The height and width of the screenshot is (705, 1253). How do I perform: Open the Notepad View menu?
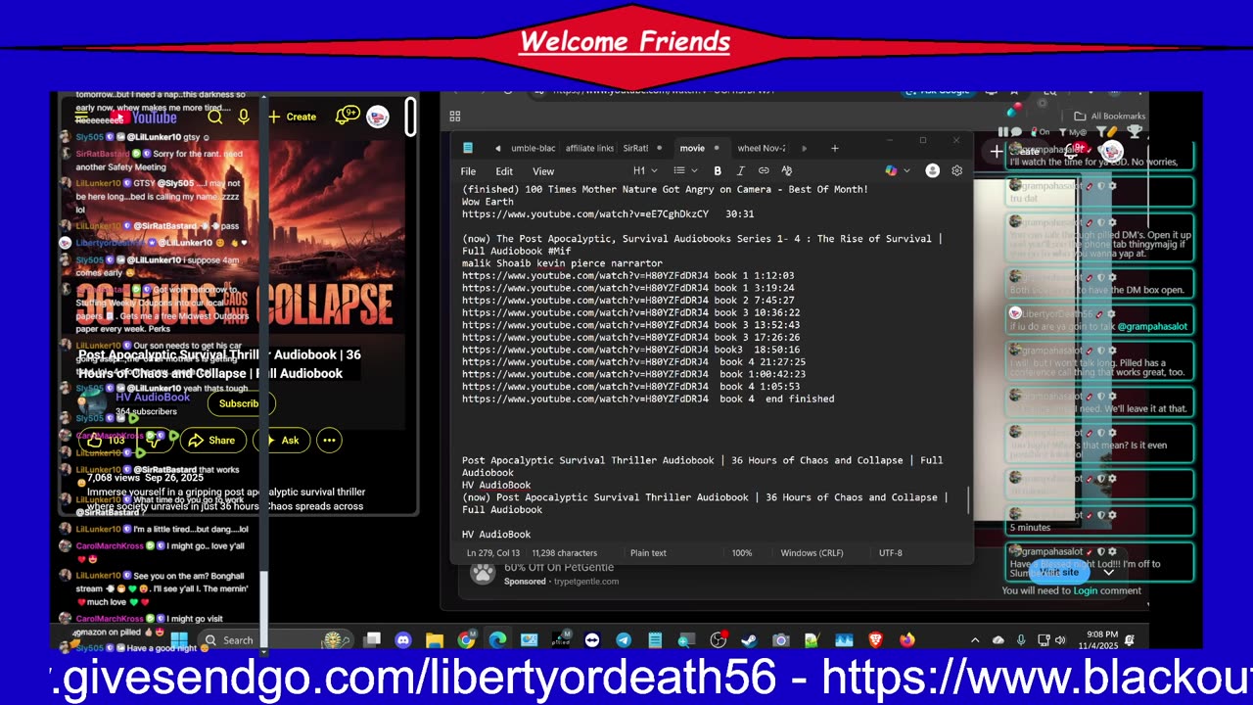pos(543,171)
